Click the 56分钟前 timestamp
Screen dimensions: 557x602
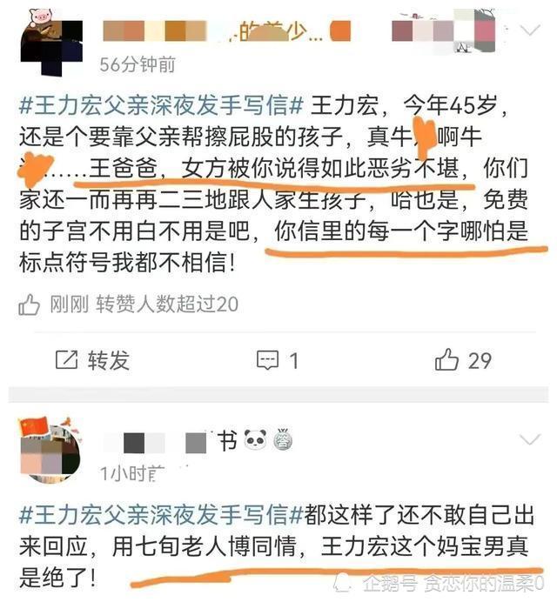point(138,64)
